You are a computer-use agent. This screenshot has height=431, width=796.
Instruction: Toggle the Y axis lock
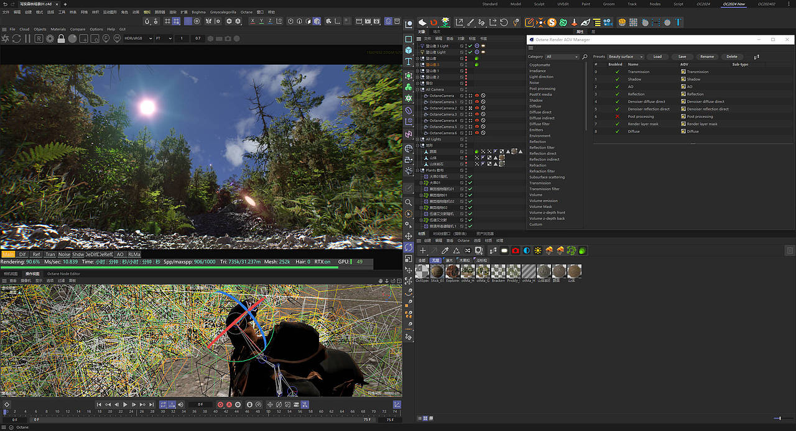point(261,21)
